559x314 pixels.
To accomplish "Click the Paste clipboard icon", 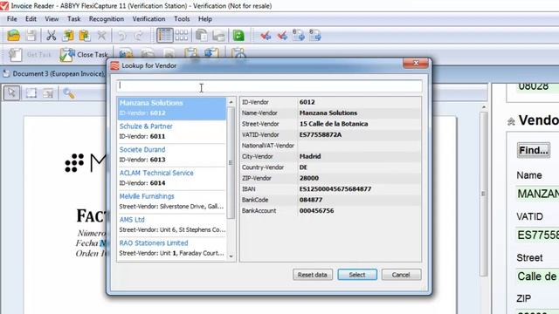I will 85,36.
